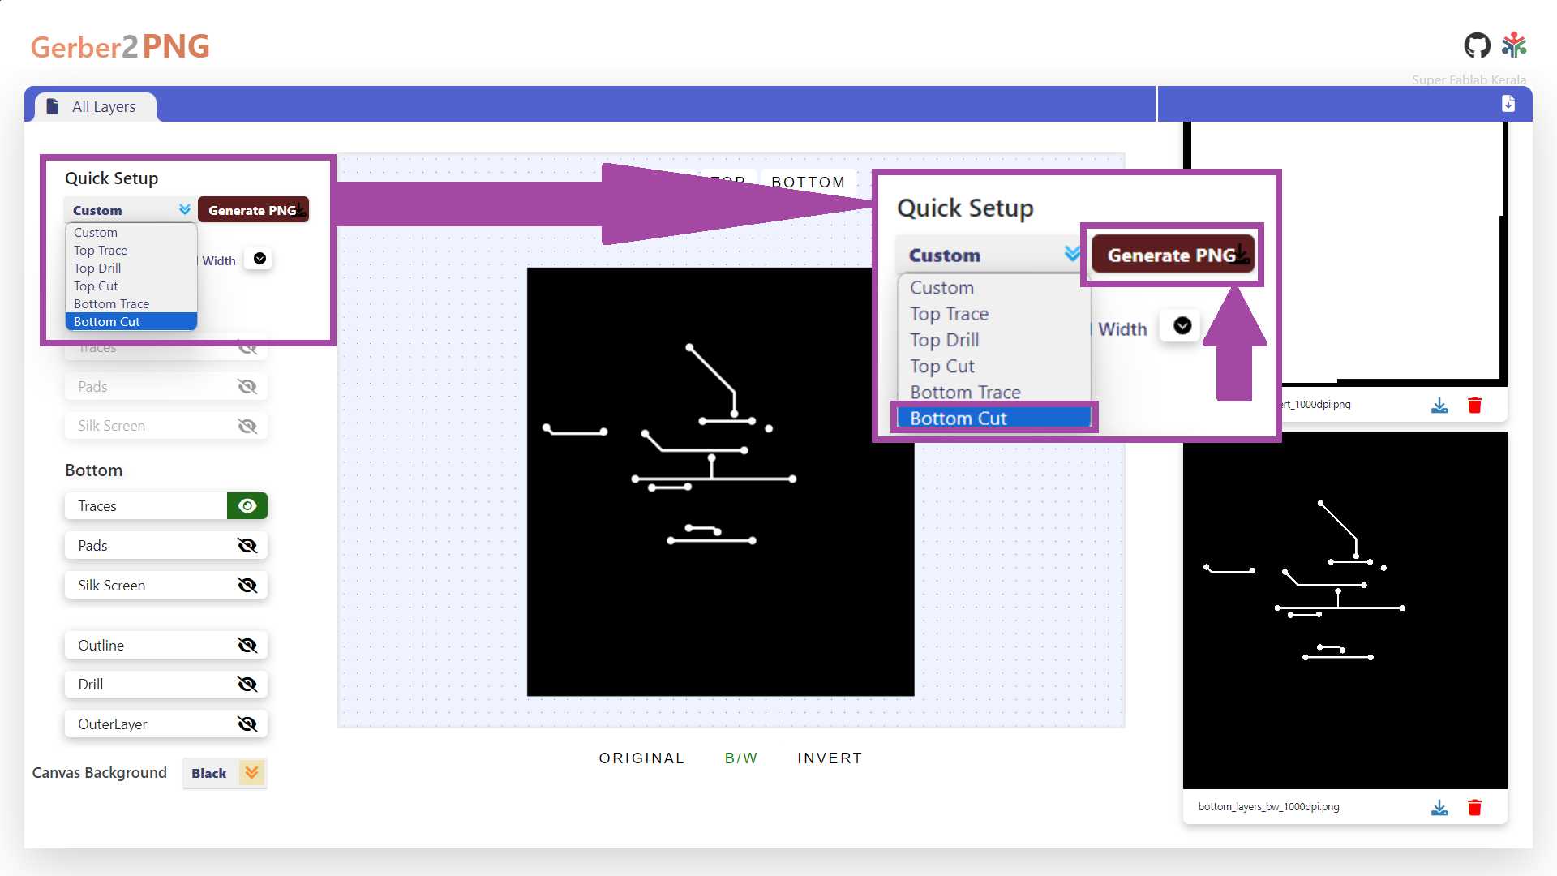This screenshot has width=1557, height=876.
Task: Hide the Bottom Traces layer
Action: [x=247, y=506]
